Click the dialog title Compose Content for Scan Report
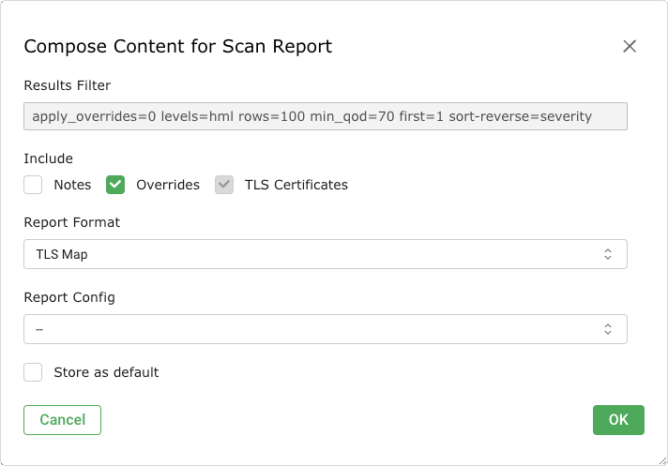Image resolution: width=668 pixels, height=466 pixels. point(177,46)
